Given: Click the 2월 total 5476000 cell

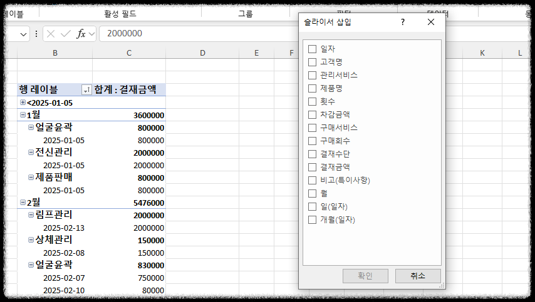Looking at the screenshot, I should (x=129, y=203).
